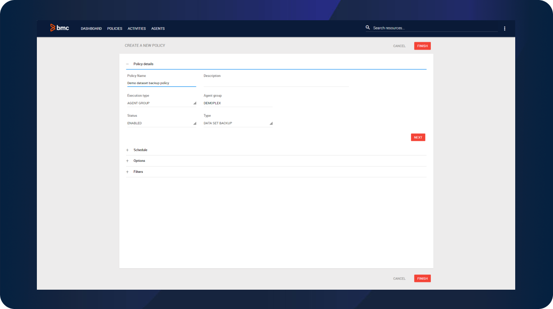
Task: Navigate to the Agents page
Action: tap(158, 29)
